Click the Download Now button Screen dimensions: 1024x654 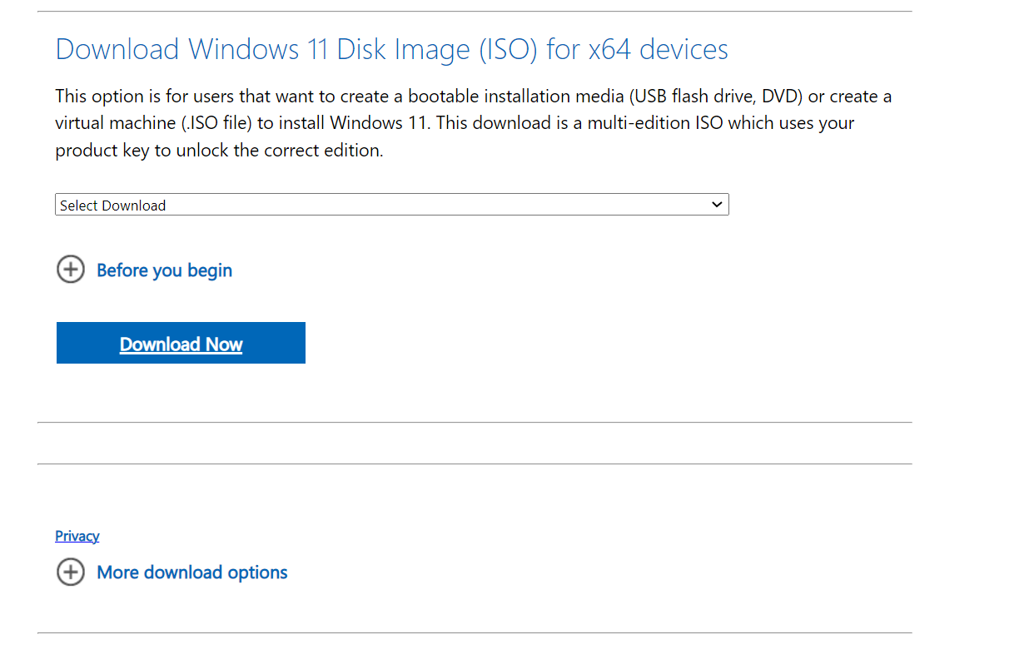(181, 343)
